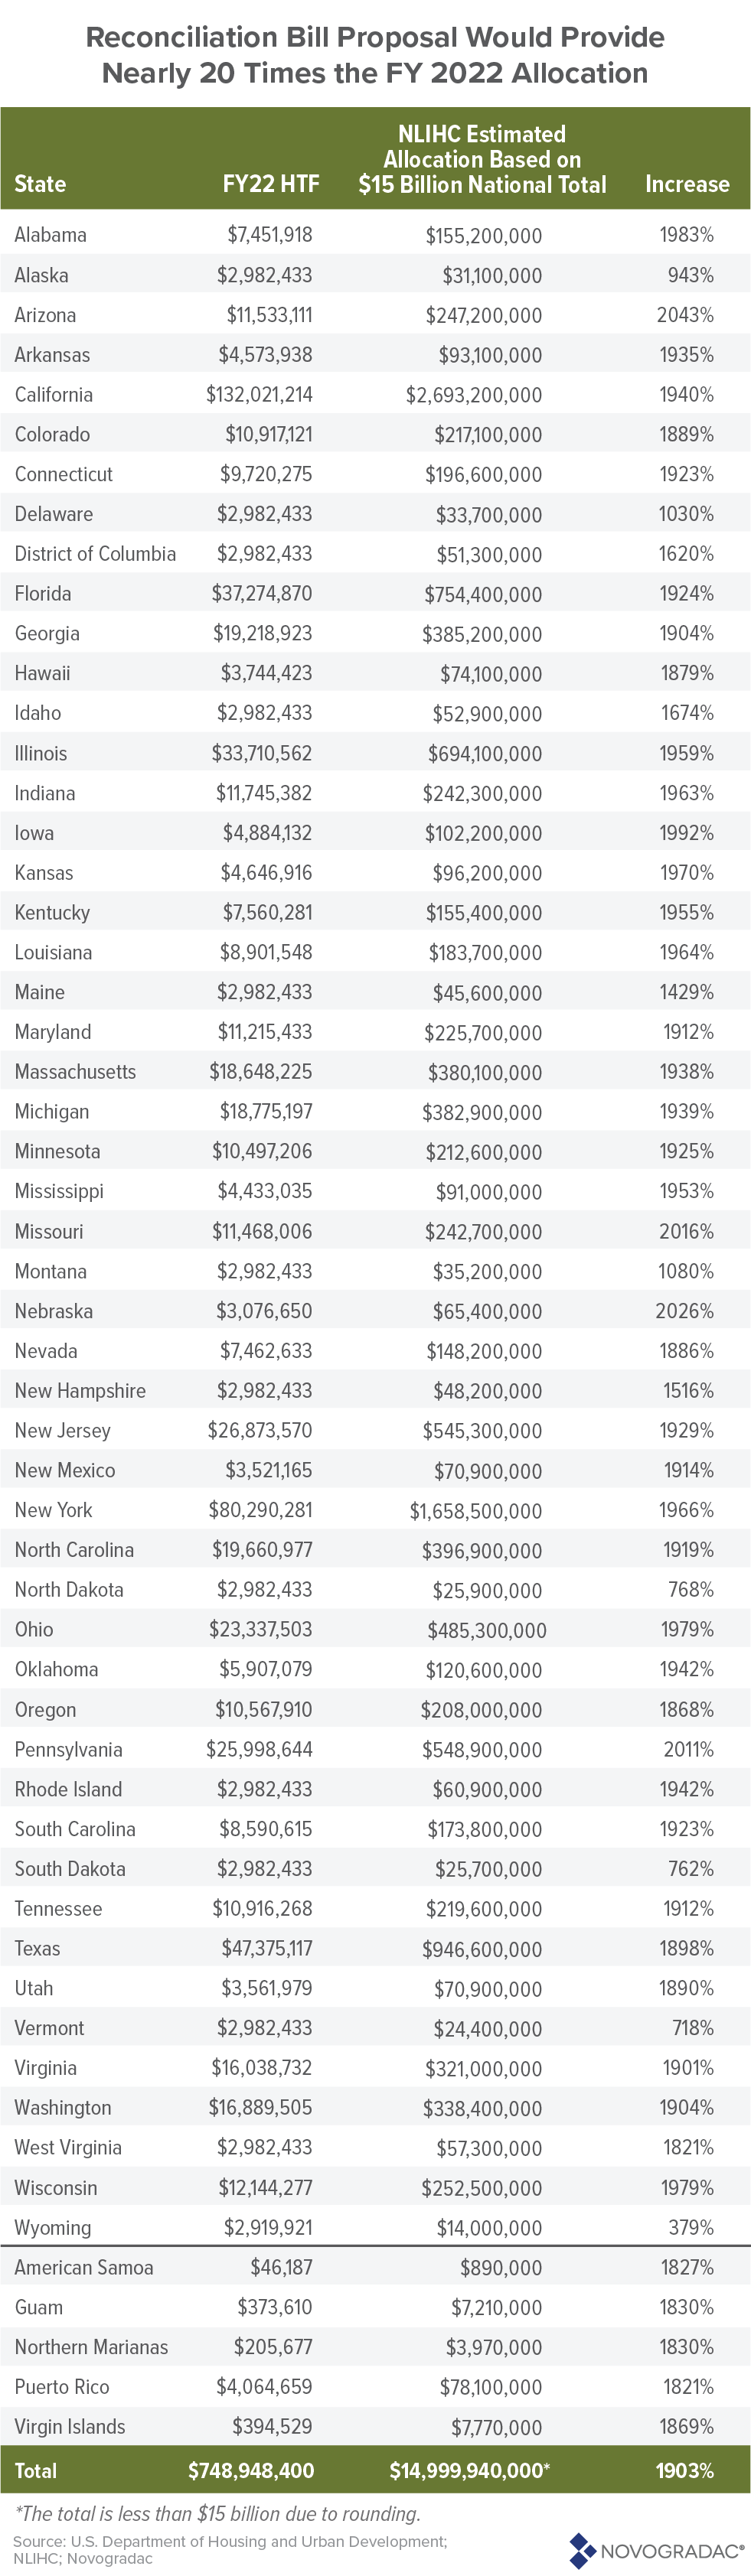Click the Novogradac wordmark text
Viewport: 751px width, 2576px height.
click(x=672, y=2551)
